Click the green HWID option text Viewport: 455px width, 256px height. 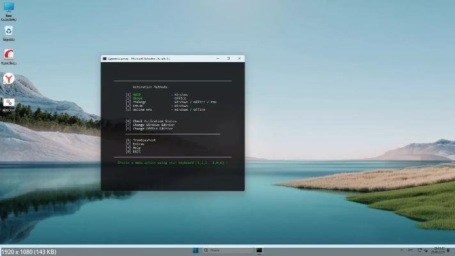[137, 95]
